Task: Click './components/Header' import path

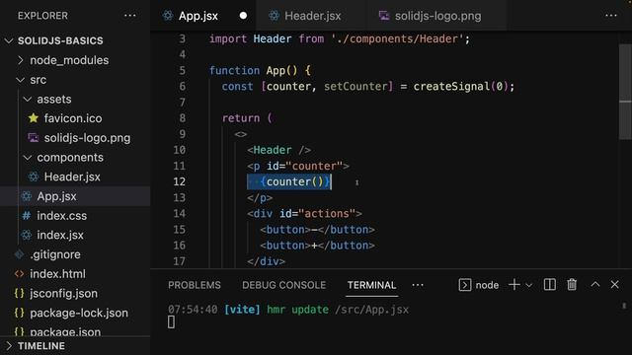Action: coord(397,38)
